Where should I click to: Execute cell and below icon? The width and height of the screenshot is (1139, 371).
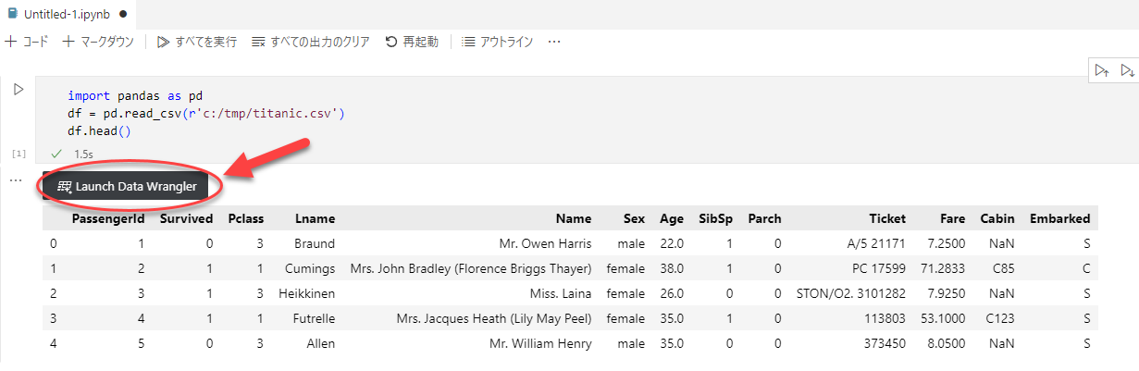(x=1126, y=70)
